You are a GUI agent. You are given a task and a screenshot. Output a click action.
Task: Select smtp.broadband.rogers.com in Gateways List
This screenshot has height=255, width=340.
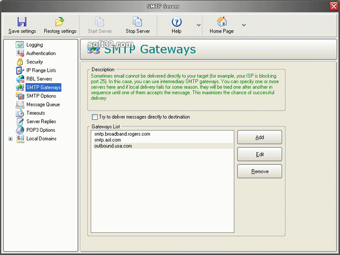point(163,134)
